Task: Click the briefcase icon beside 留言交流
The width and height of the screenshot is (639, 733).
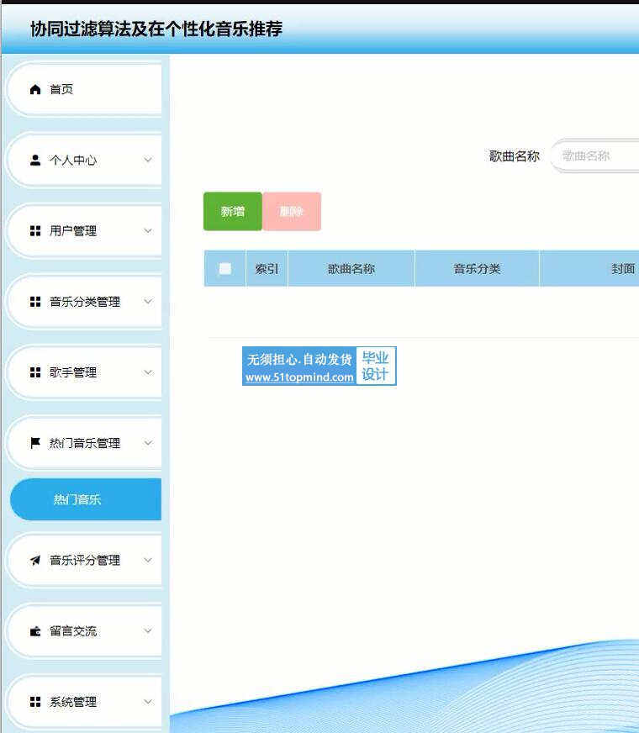Action: pyautogui.click(x=35, y=631)
